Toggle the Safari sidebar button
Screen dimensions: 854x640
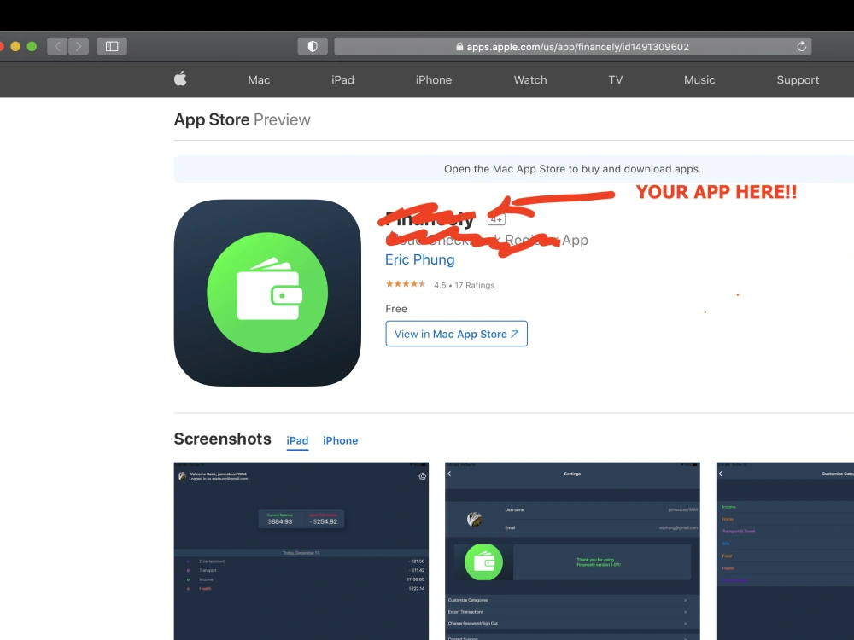pos(112,46)
